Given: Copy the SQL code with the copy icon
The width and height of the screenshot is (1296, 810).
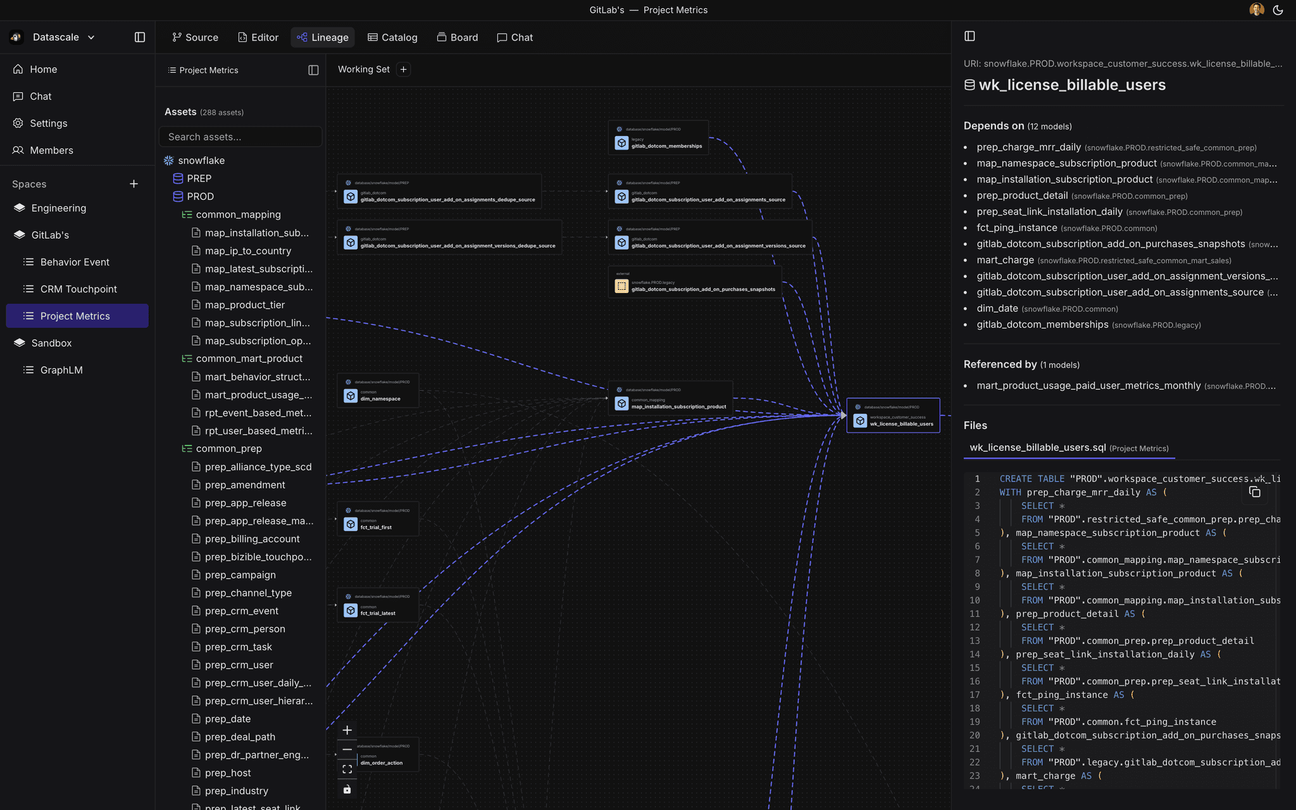Looking at the screenshot, I should (x=1255, y=492).
